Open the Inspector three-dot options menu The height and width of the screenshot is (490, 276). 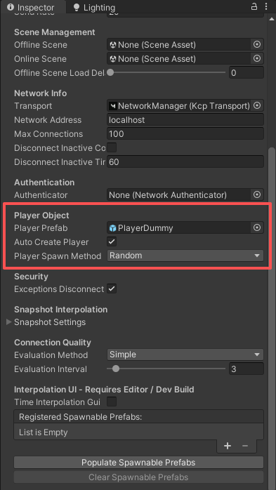coord(266,6)
